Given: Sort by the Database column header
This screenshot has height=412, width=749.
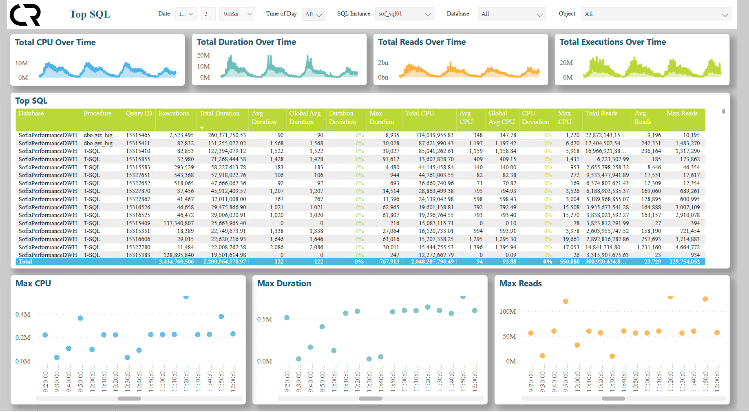Looking at the screenshot, I should coord(31,113).
